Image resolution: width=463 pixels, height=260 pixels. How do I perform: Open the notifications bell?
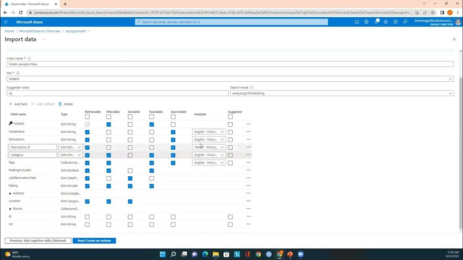point(376,22)
